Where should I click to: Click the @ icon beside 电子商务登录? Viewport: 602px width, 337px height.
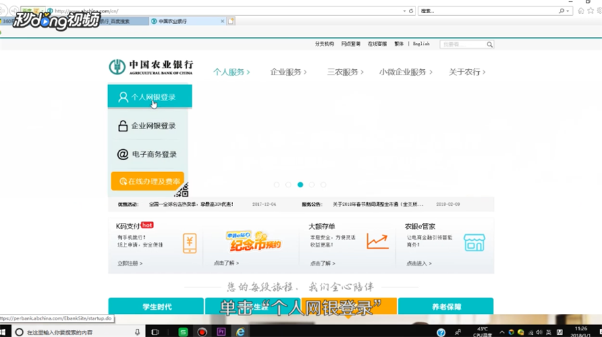[123, 154]
